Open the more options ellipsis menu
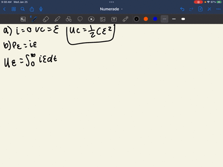 tap(218, 9)
